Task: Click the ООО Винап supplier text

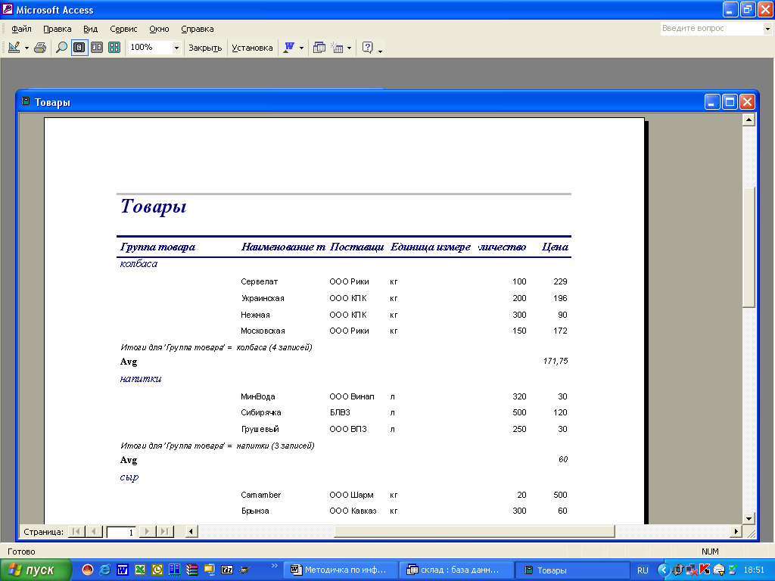Action: tap(352, 396)
